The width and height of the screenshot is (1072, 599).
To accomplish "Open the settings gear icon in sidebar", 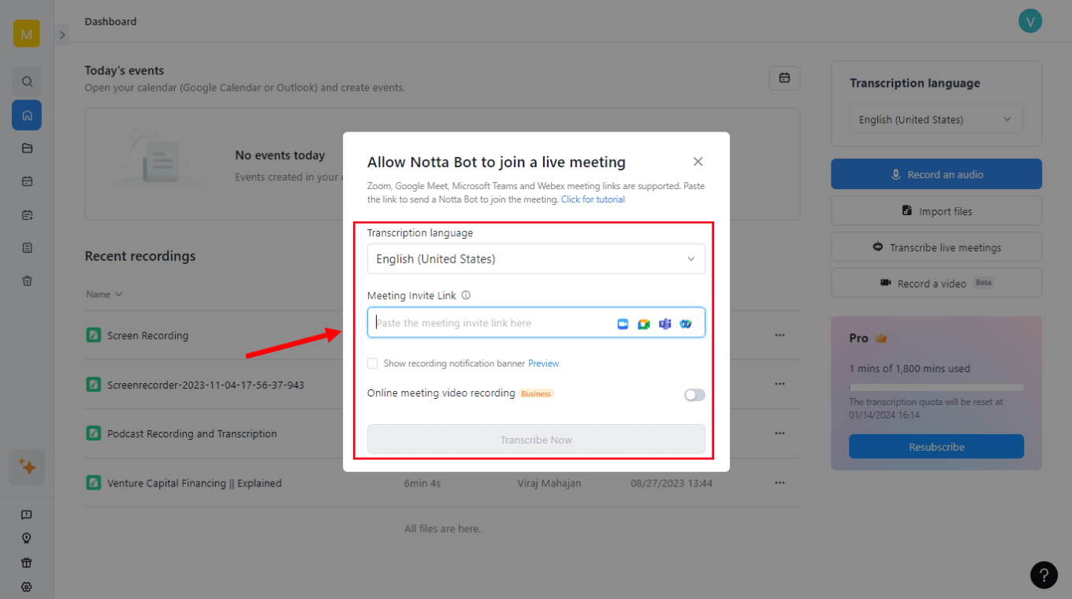I will (x=27, y=587).
